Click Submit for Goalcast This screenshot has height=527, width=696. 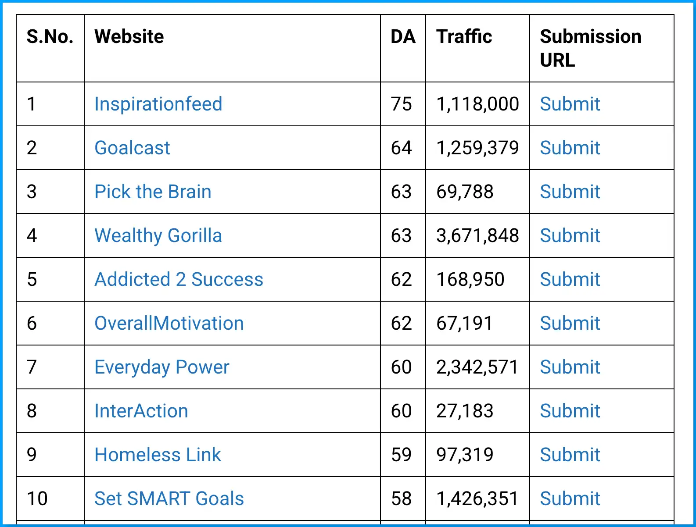[x=570, y=148]
